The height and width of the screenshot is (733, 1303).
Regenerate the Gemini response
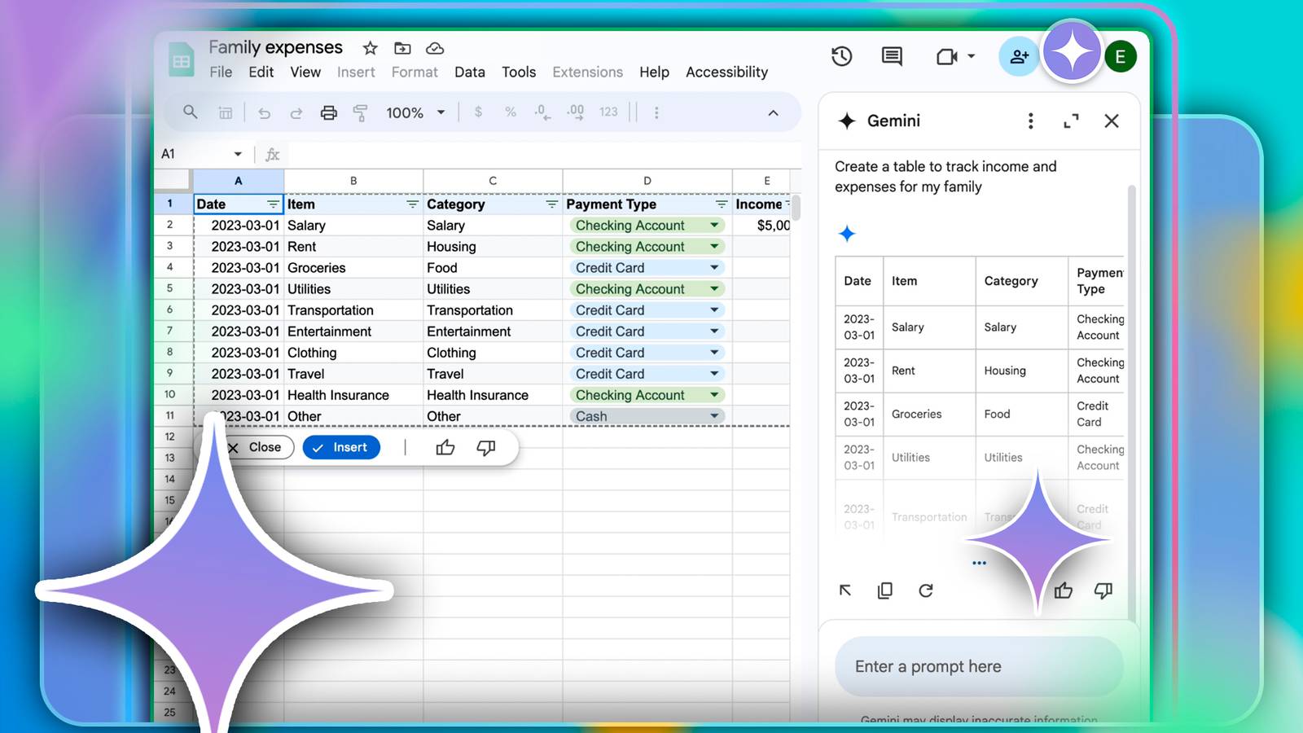pyautogui.click(x=927, y=590)
